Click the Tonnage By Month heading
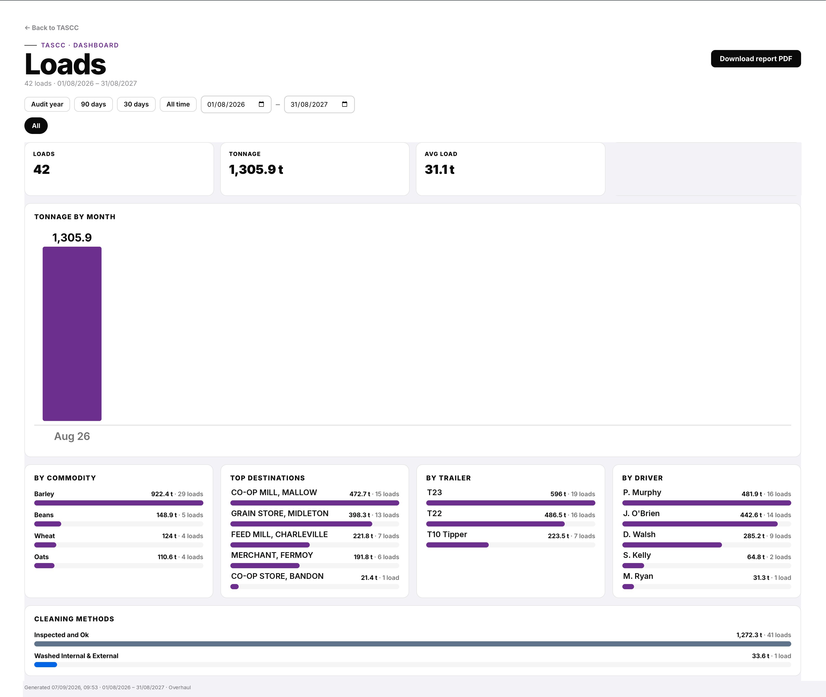 point(75,217)
